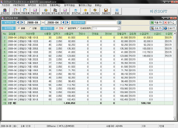
Task: Click the customer search magnifier icon beside 거래처검색 field
Action: click(x=119, y=22)
